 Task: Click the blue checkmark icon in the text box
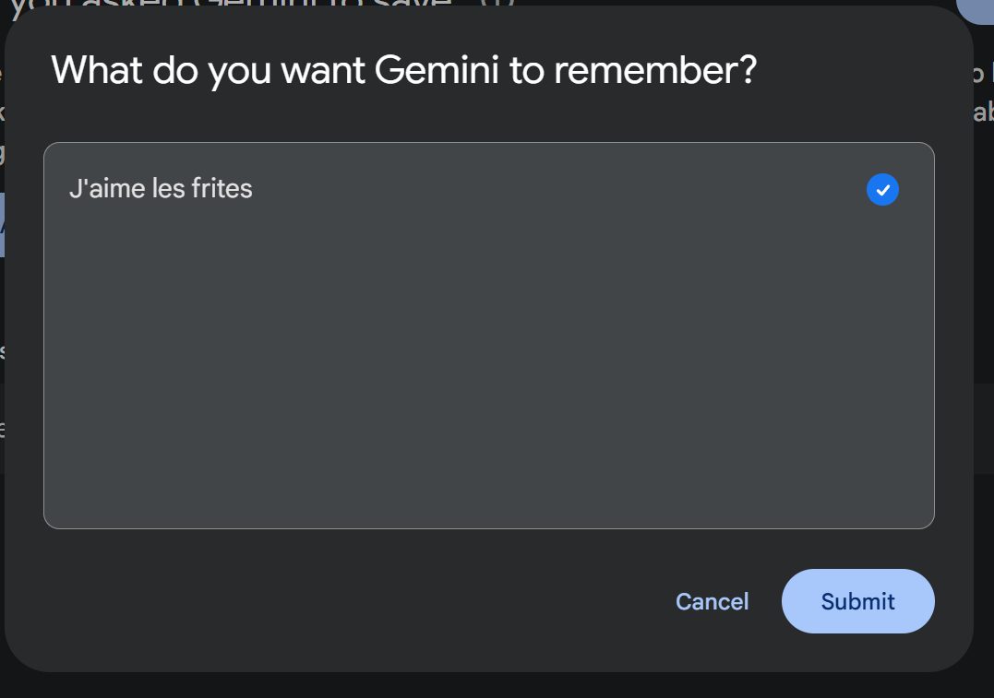point(882,190)
